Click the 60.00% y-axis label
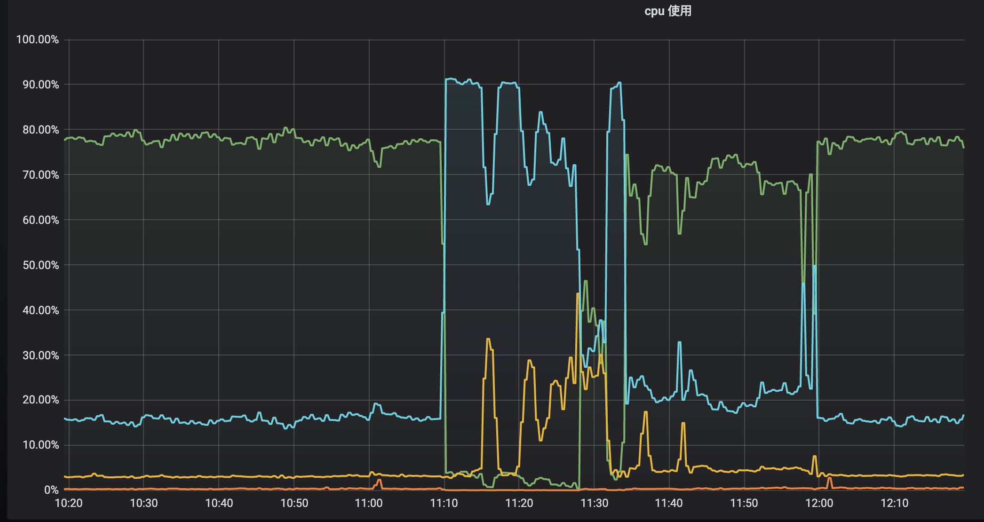Viewport: 984px width, 522px height. point(41,220)
